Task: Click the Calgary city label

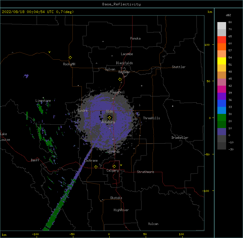Action: 112,170
